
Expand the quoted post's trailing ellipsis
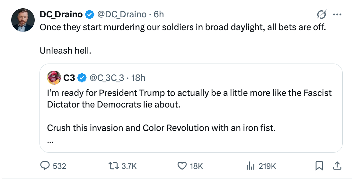point(50,141)
